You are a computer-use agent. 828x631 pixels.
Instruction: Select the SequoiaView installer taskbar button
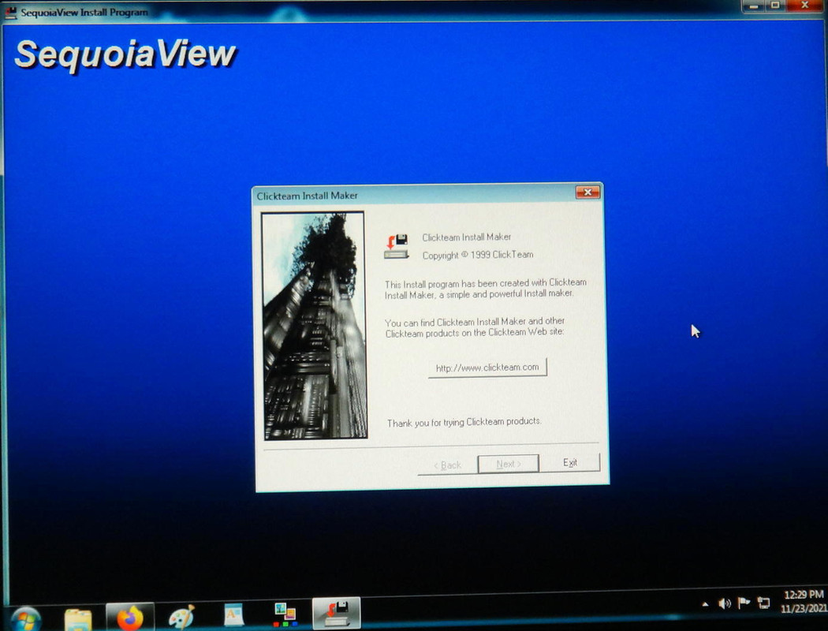(337, 613)
